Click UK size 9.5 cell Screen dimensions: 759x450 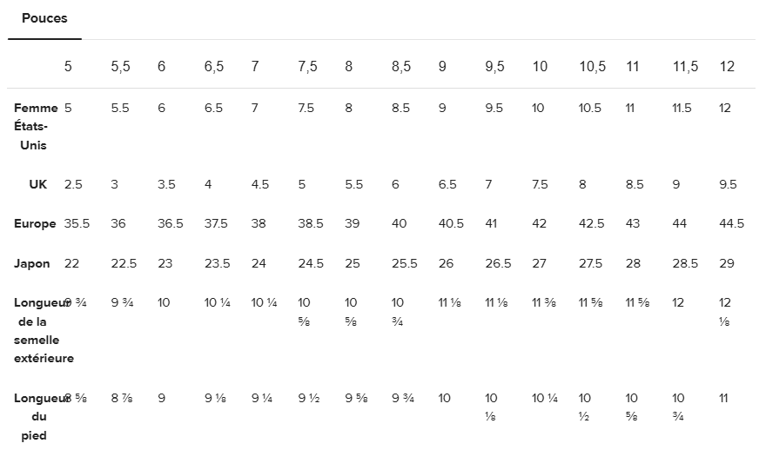coord(728,184)
